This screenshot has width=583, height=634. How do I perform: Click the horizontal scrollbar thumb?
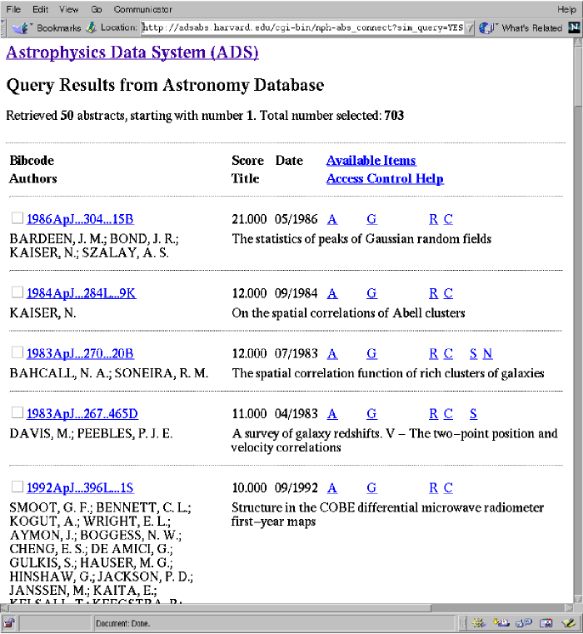pyautogui.click(x=221, y=608)
